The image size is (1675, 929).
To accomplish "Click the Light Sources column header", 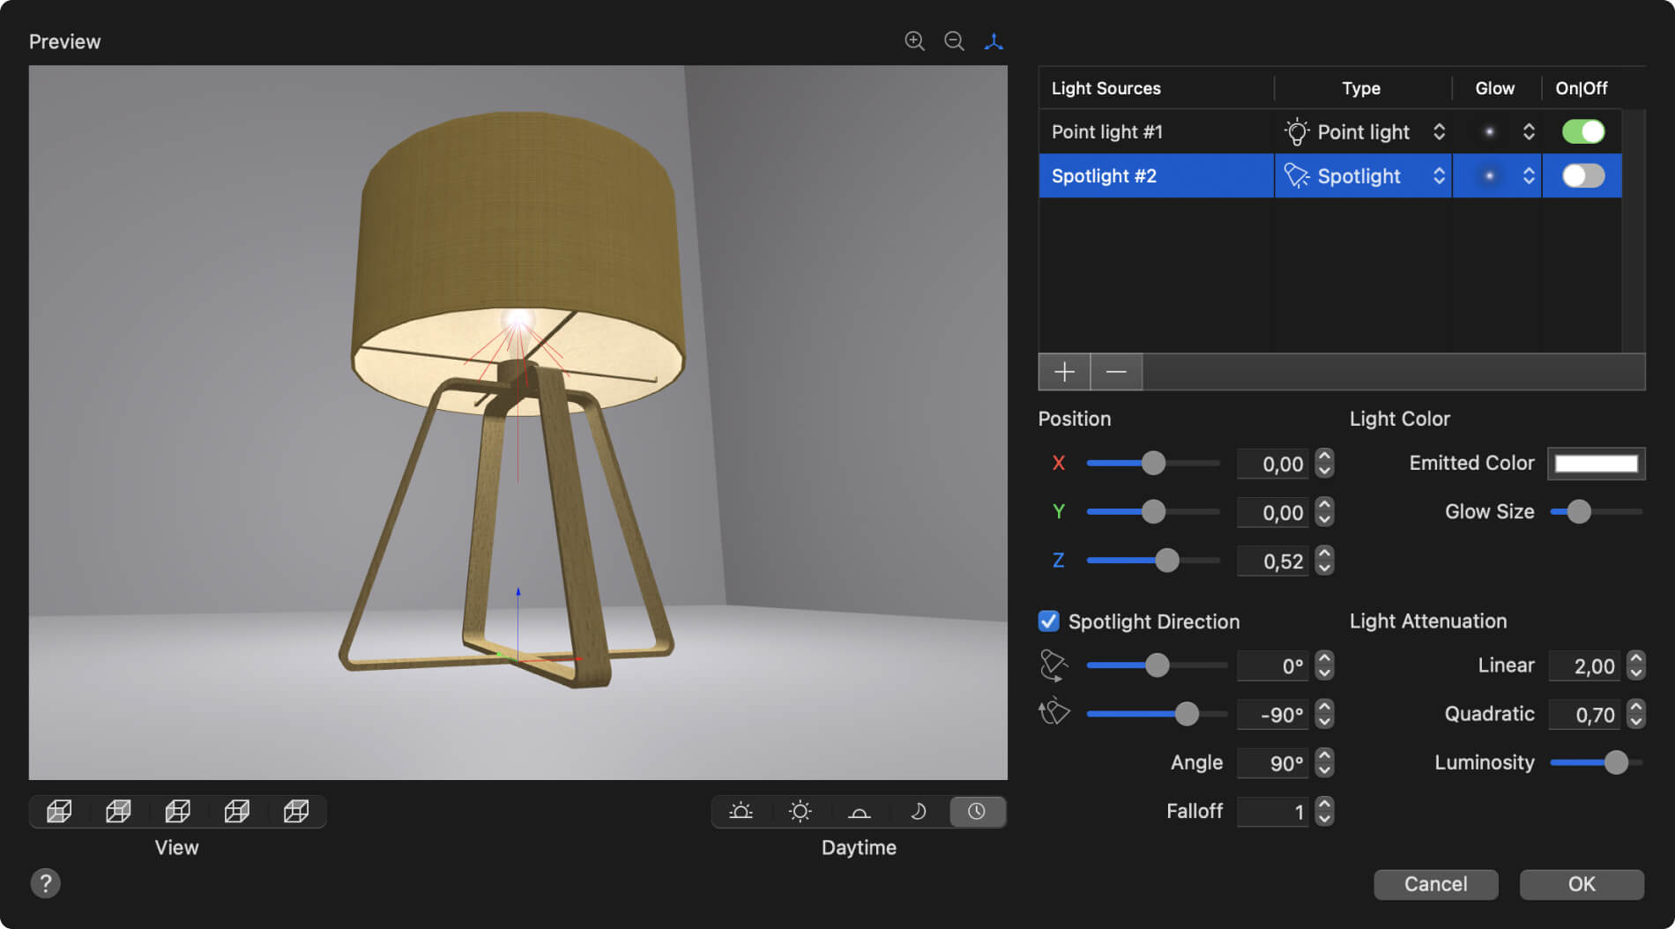I will point(1105,88).
